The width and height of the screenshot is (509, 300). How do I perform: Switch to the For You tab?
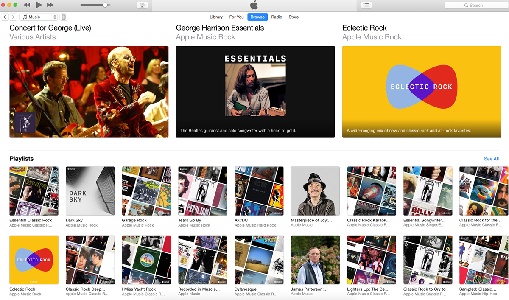click(x=236, y=17)
